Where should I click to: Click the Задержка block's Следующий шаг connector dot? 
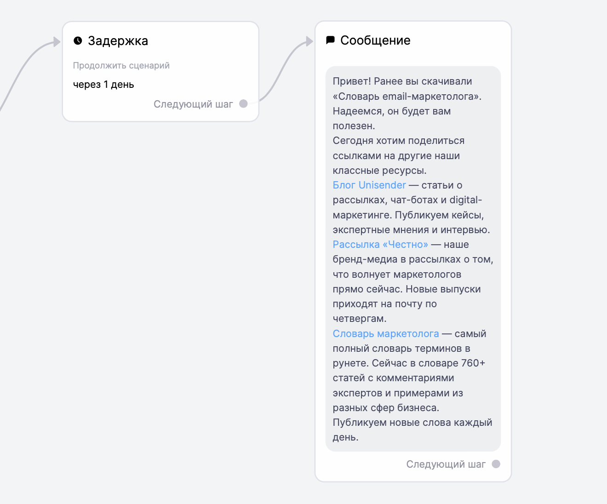(243, 104)
